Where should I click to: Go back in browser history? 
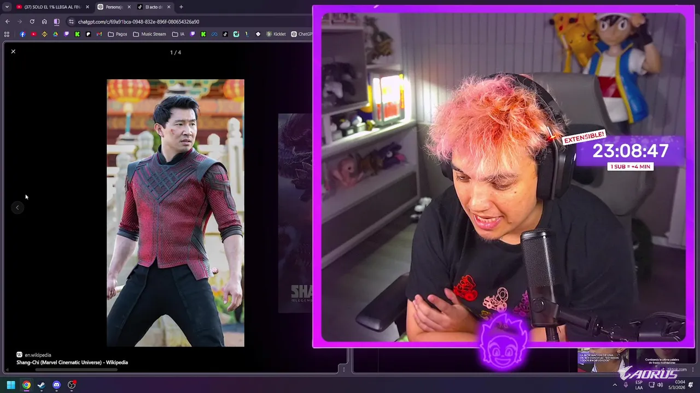pos(7,22)
